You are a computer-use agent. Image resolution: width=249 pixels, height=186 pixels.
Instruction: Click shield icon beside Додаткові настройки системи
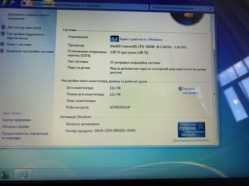point(2,51)
